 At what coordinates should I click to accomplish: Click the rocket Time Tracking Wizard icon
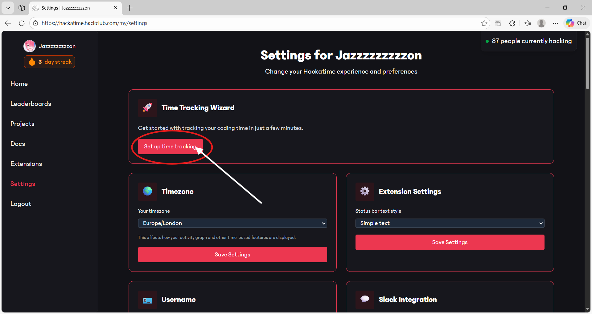(147, 108)
